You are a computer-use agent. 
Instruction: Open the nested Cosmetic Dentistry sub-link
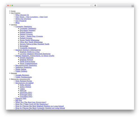tap(28, 28)
